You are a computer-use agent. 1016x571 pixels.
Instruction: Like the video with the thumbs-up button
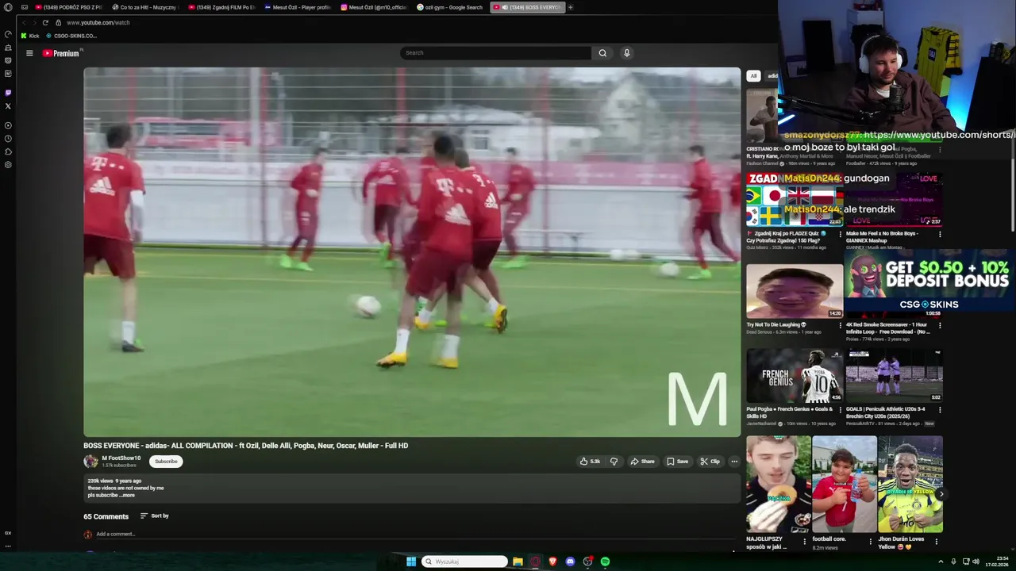tap(590, 462)
